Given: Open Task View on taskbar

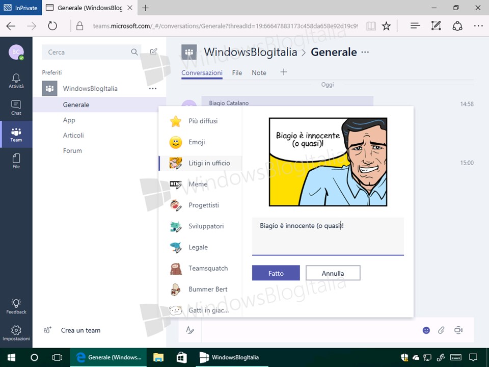Looking at the screenshot, I should pyautogui.click(x=57, y=357).
